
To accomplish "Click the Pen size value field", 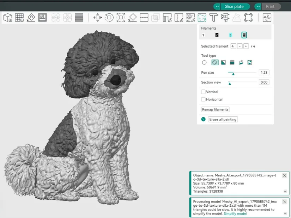I will (x=264, y=73).
